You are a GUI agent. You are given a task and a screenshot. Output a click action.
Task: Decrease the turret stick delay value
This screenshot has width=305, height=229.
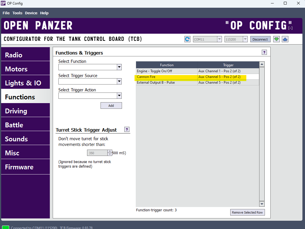[x=110, y=154]
